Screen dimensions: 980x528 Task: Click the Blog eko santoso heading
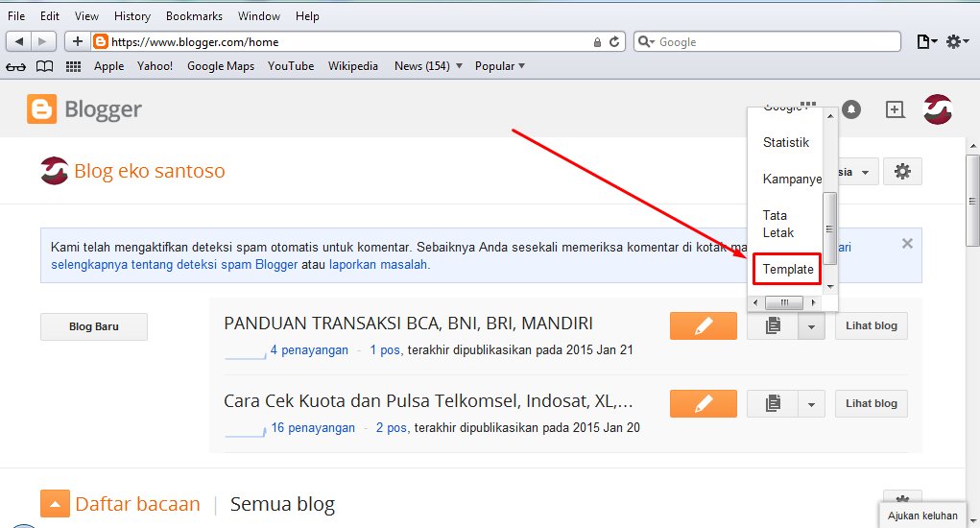[x=150, y=171]
